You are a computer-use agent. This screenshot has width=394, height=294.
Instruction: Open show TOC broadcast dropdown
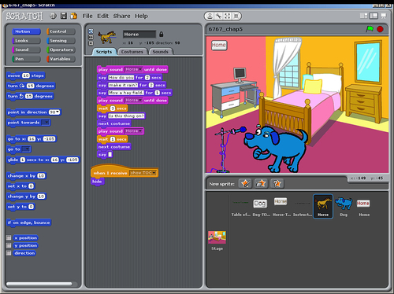pos(154,173)
